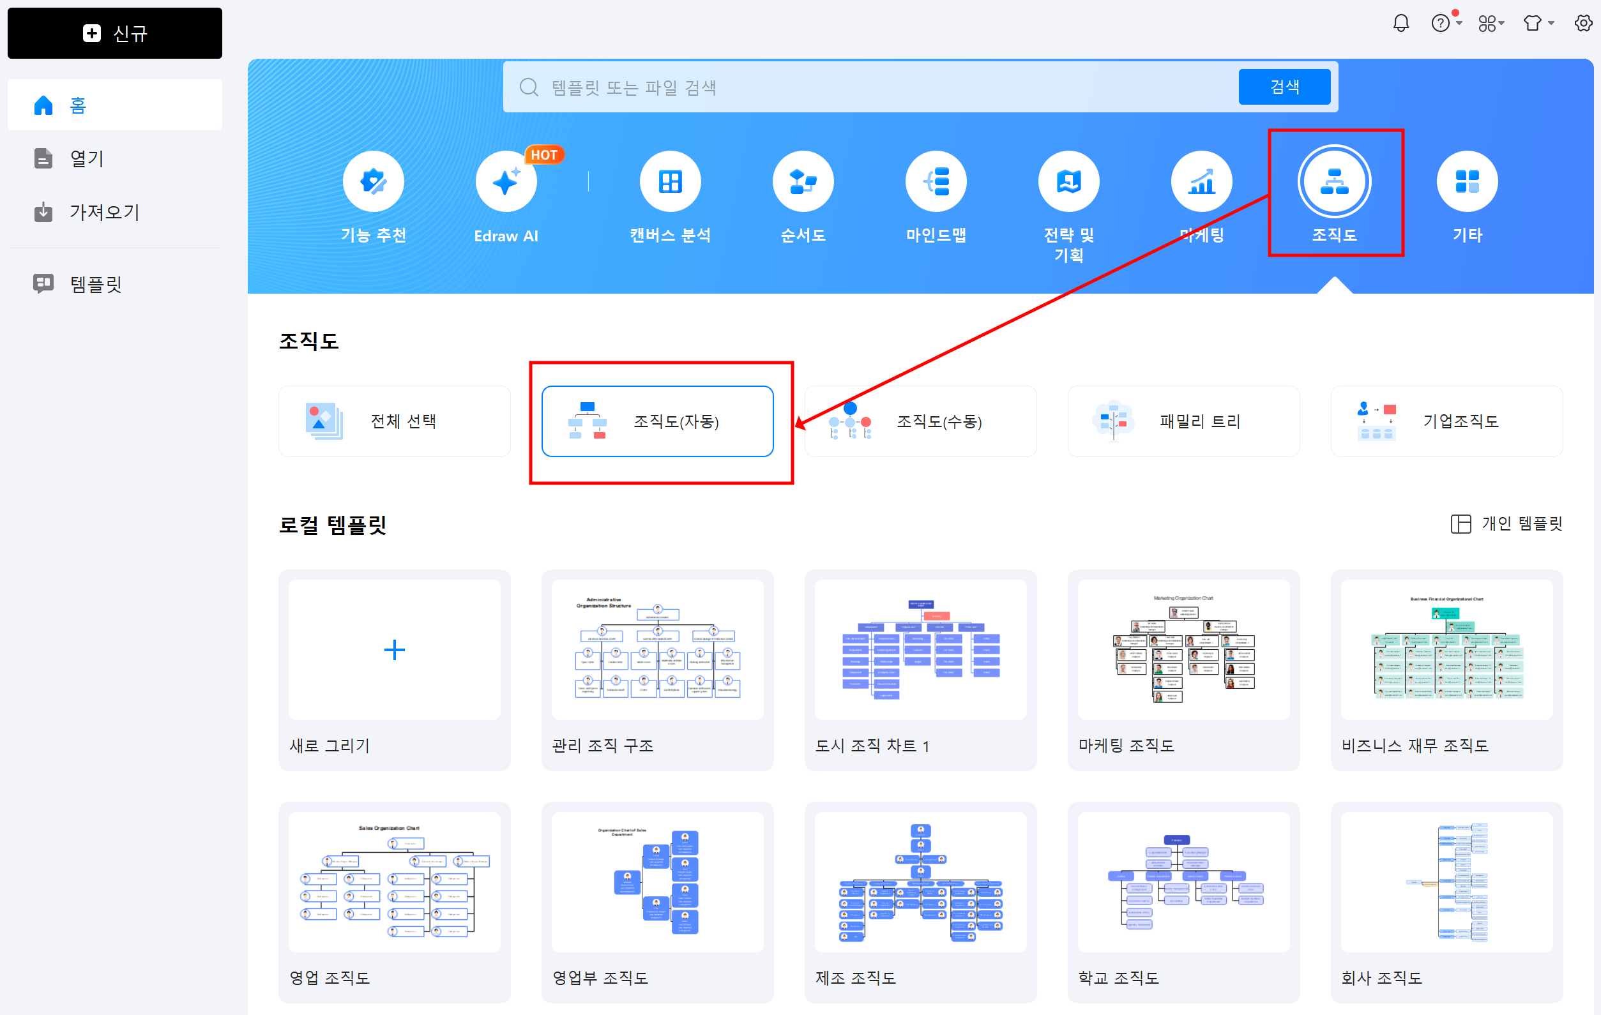Viewport: 1601px width, 1015px height.
Task: Select the 기능 추천 category icon
Action: (373, 181)
